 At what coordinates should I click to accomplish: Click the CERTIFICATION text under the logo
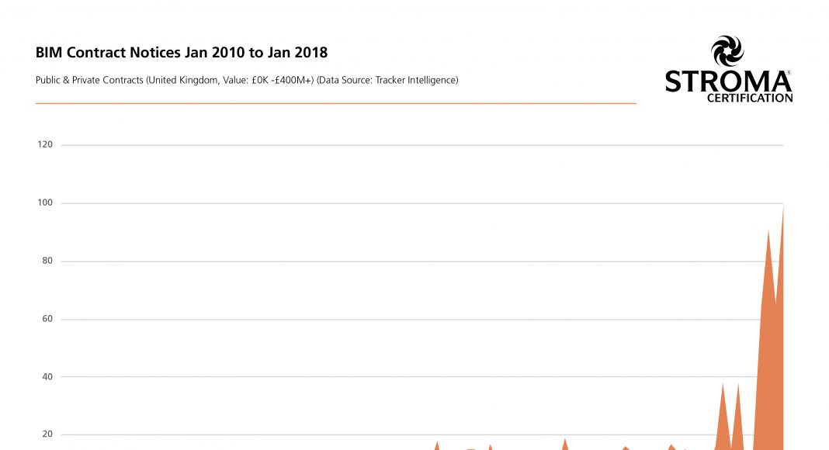click(750, 99)
